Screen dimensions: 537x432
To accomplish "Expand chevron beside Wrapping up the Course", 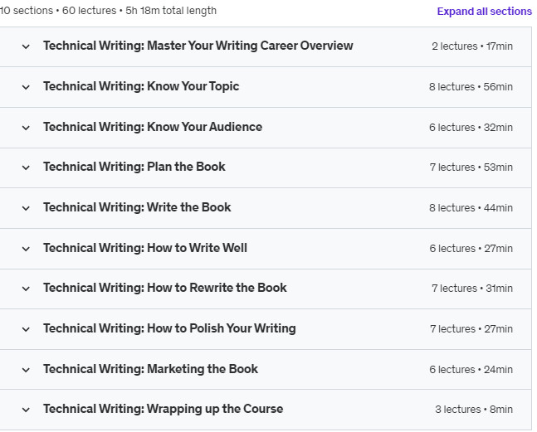I will [26, 410].
